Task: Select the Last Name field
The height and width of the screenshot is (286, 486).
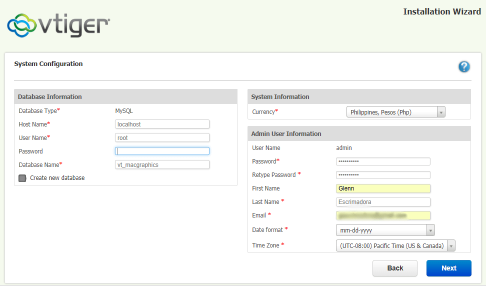Action: (383, 202)
